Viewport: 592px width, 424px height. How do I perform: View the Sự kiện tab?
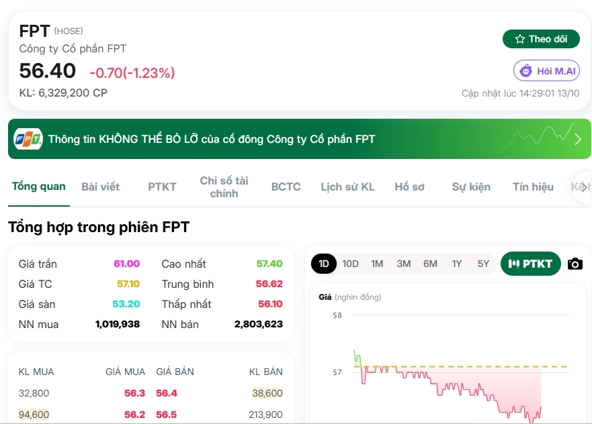pos(471,187)
